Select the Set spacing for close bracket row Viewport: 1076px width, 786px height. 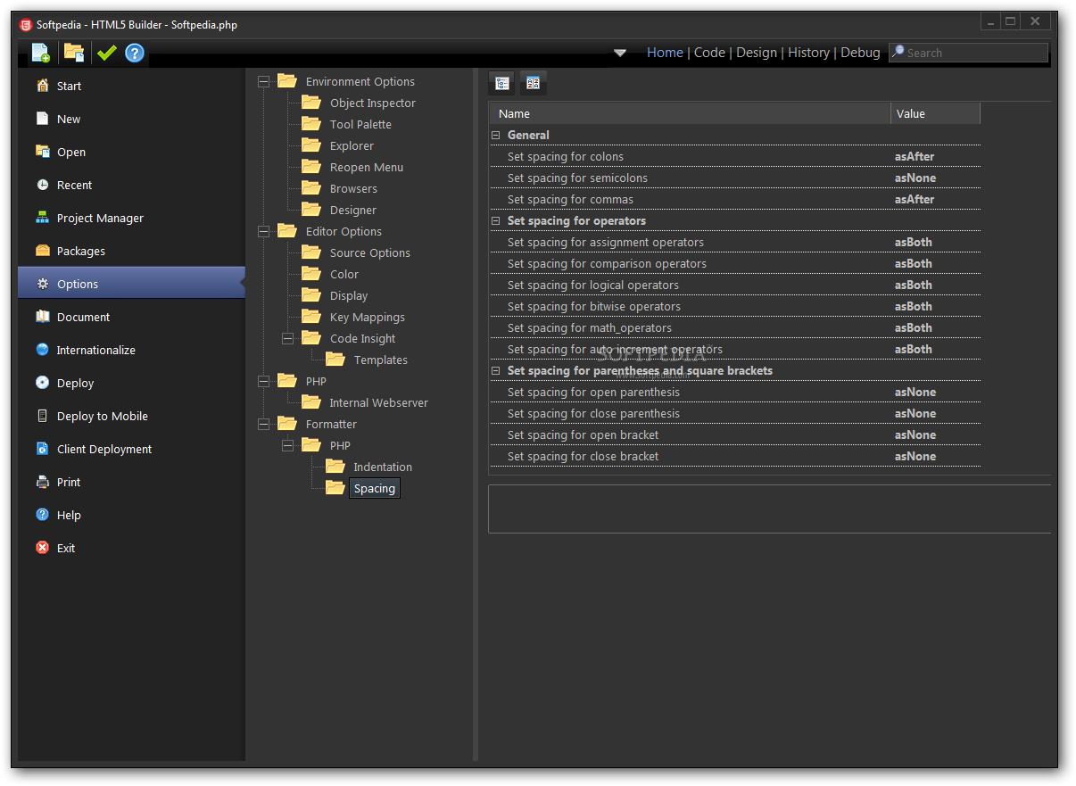coord(734,456)
